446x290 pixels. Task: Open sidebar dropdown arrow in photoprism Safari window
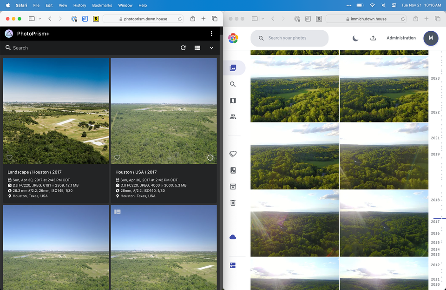coord(39,19)
